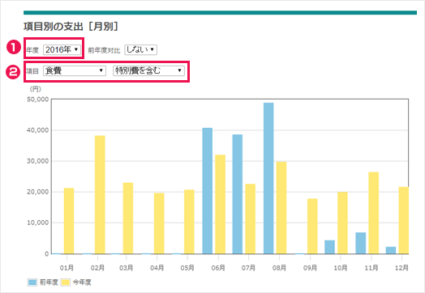Click the blue 前年度 legend swatch
Screen dimensions: 425x293
click(x=32, y=282)
